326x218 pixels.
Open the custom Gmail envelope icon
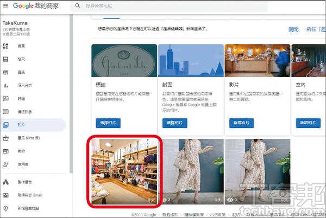click(x=5, y=195)
